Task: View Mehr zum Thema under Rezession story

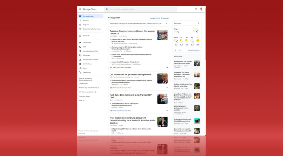Action: (x=121, y=68)
